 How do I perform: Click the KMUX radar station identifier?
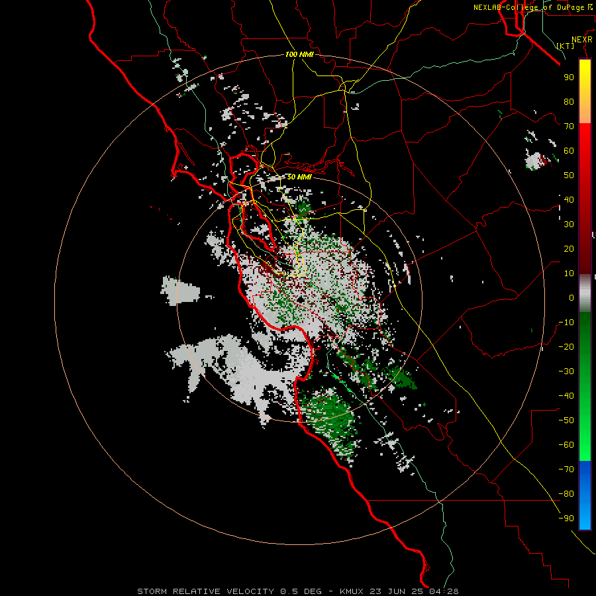[x=352, y=591]
